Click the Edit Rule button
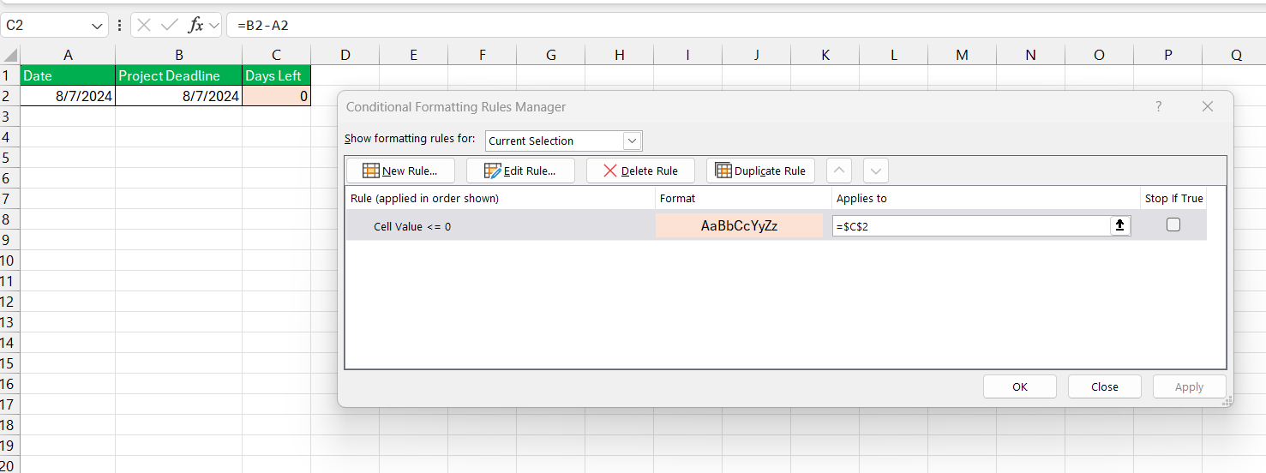The image size is (1266, 473). pos(520,171)
